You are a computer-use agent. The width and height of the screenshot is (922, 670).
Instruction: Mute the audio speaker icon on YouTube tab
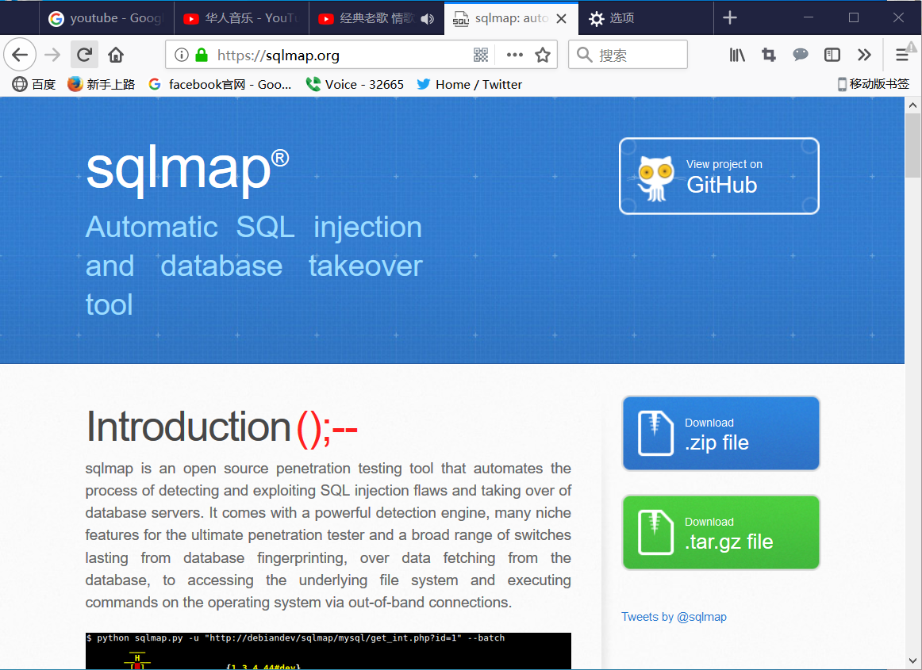click(428, 19)
